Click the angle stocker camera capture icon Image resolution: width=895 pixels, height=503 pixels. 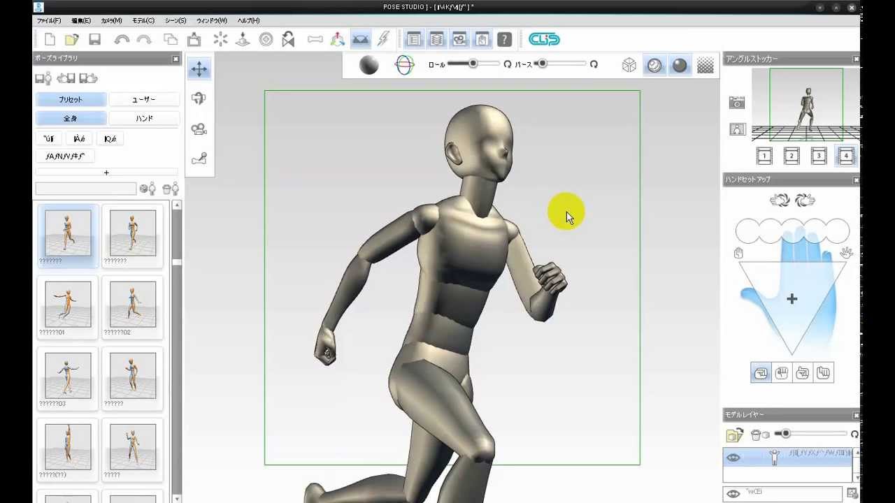(737, 103)
